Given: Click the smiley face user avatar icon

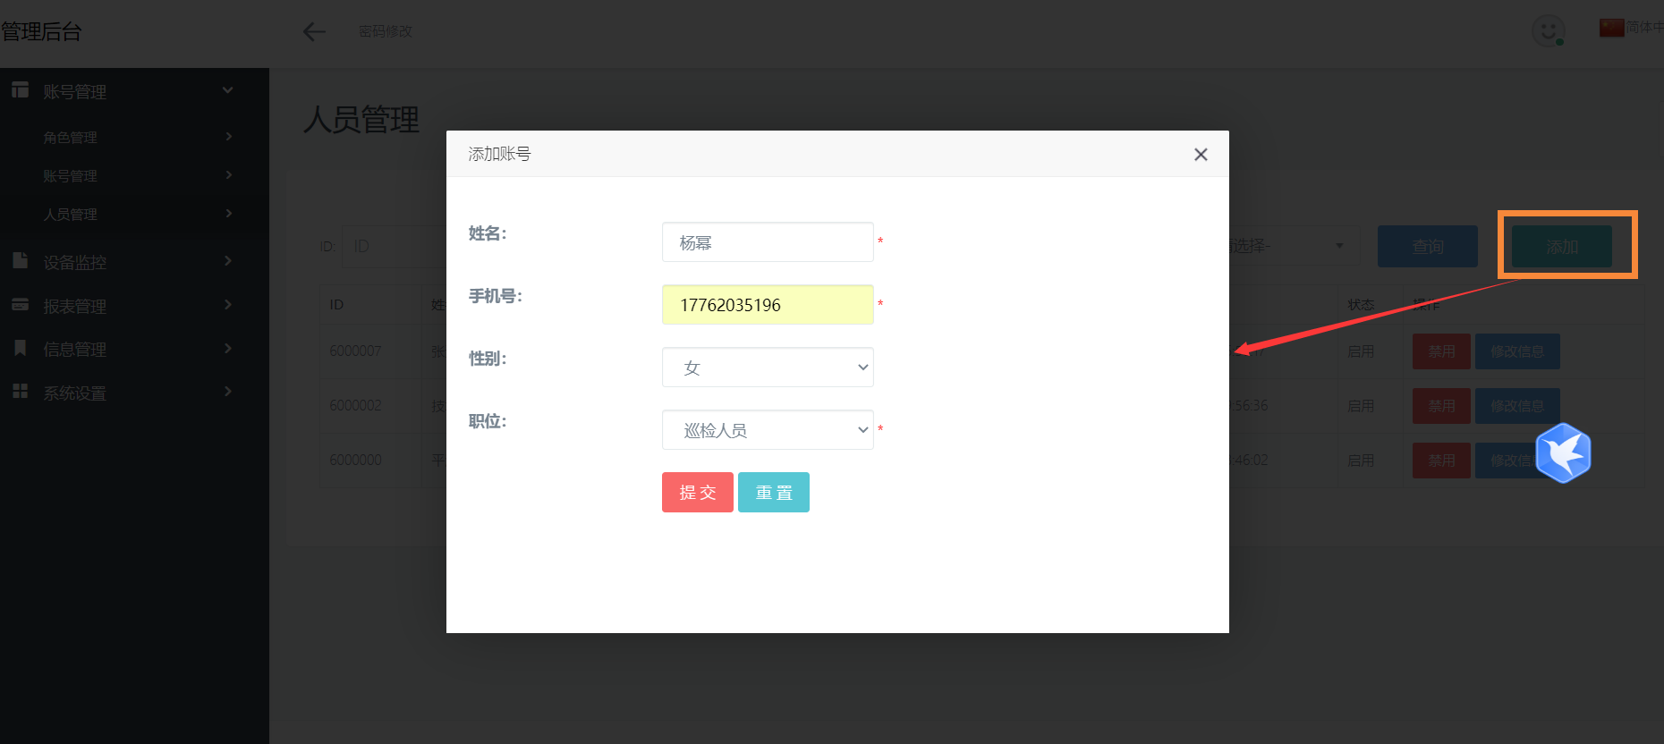Looking at the screenshot, I should coord(1548,30).
